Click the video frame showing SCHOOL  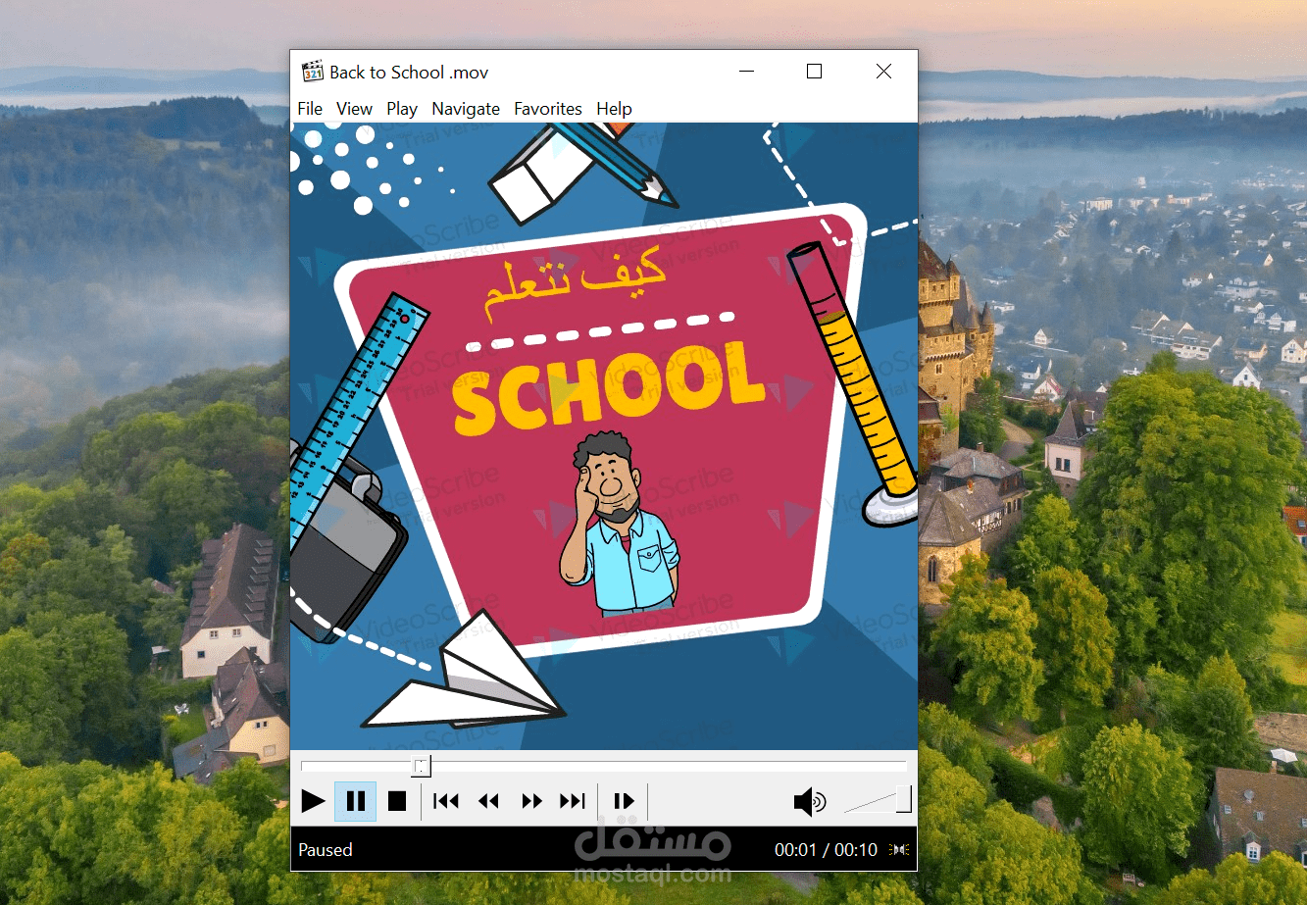[604, 436]
